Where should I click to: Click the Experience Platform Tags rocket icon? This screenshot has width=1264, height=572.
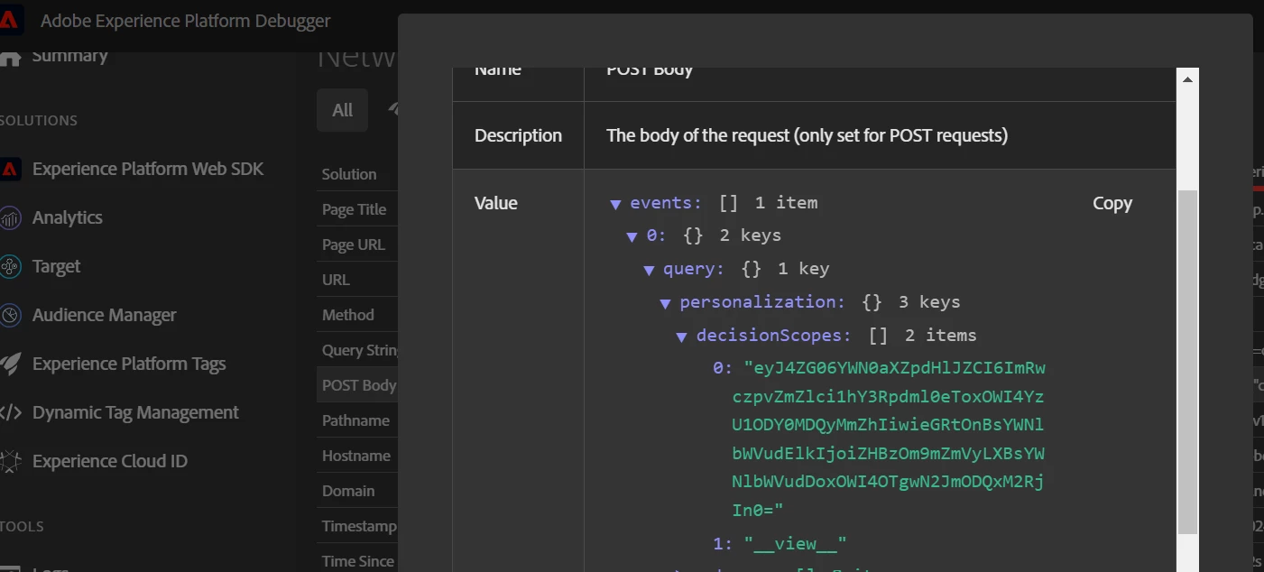click(10, 364)
